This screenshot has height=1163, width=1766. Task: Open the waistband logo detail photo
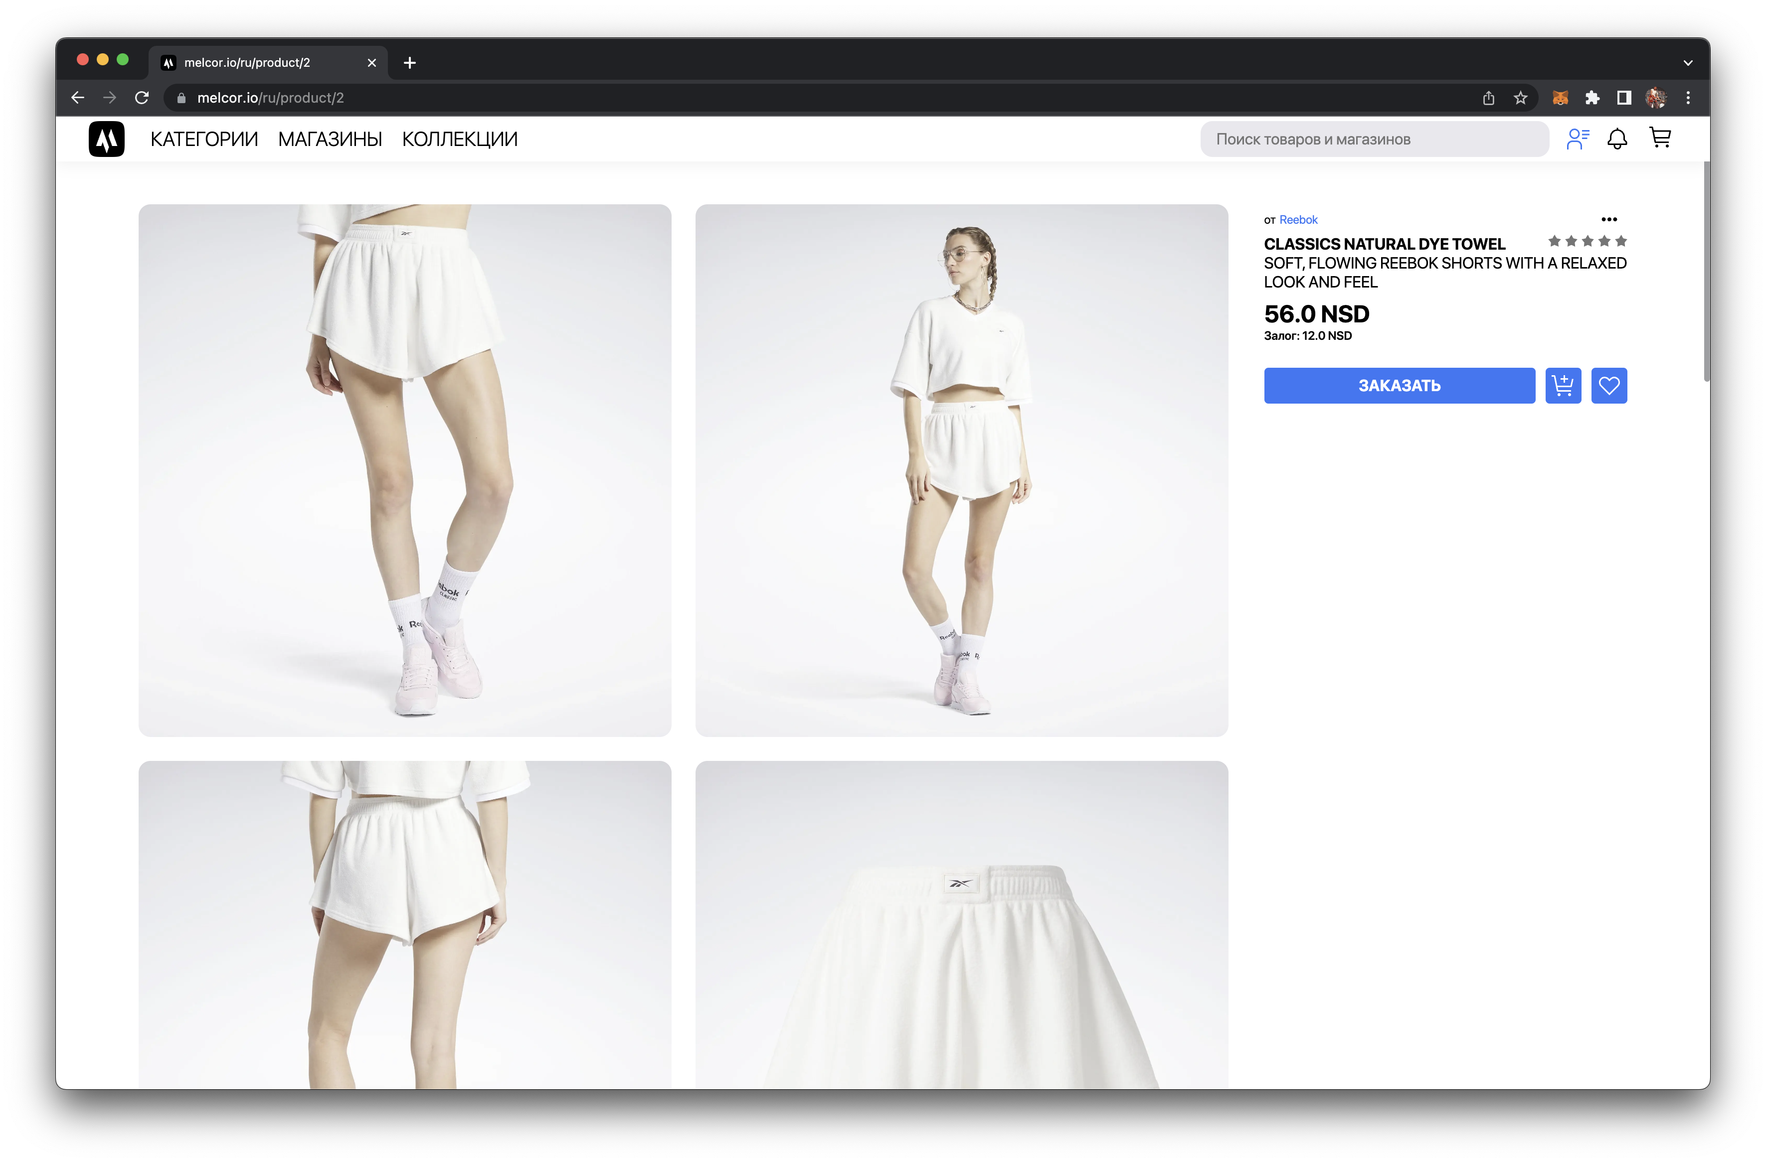962,925
